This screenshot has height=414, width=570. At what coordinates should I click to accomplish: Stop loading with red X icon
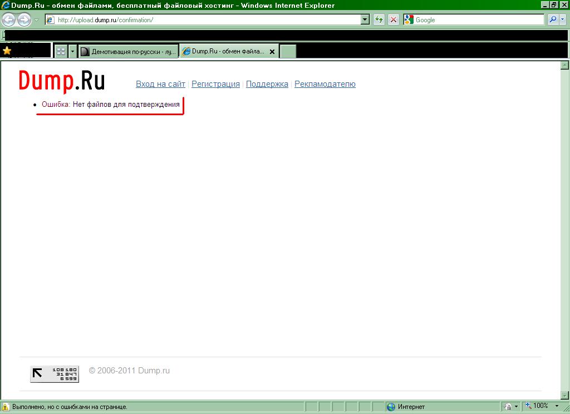[394, 19]
